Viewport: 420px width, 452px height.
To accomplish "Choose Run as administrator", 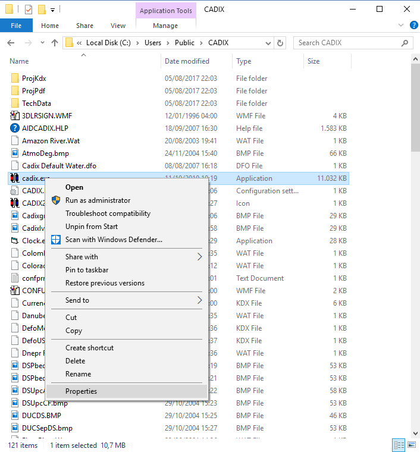I will (98, 200).
